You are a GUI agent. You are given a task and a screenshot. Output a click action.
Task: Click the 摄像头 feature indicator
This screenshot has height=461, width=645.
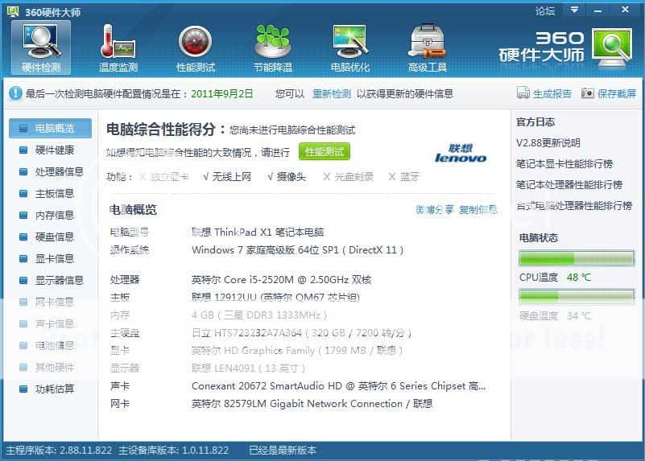pos(287,177)
